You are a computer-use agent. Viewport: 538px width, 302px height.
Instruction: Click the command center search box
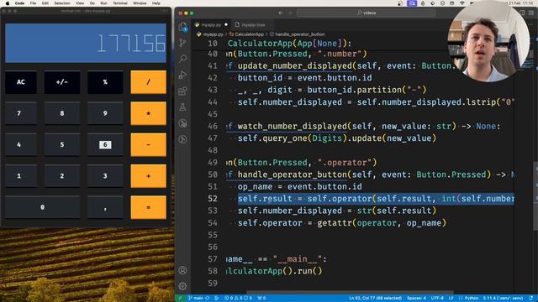367,13
